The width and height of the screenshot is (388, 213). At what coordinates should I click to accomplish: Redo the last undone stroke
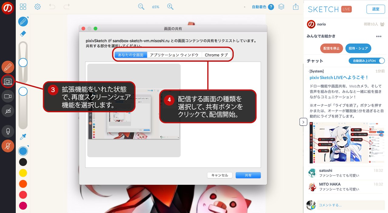point(67,6)
